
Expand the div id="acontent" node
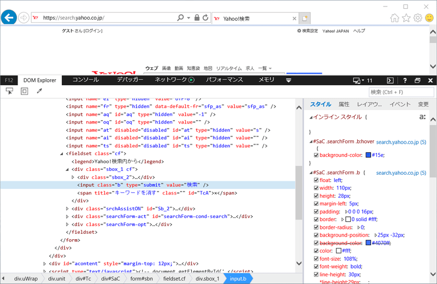pos(45,263)
